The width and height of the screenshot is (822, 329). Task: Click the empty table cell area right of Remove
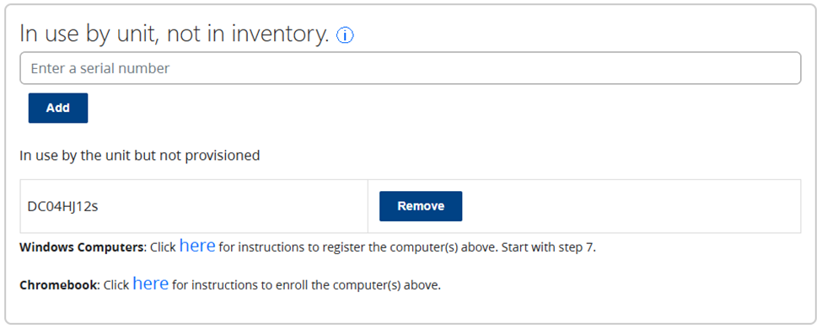631,206
